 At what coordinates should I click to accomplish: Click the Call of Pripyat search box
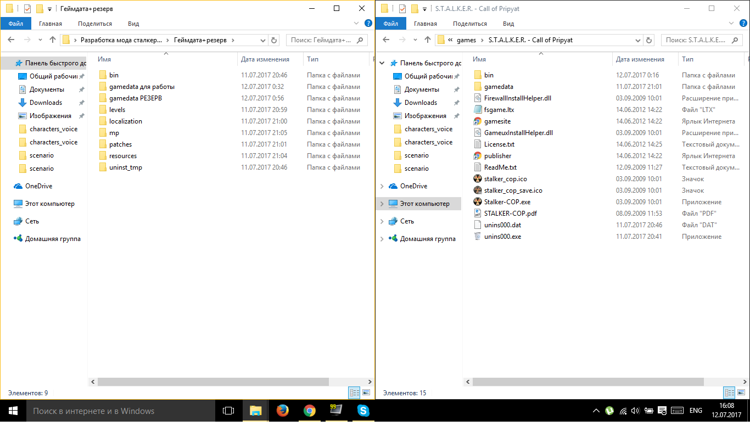[x=702, y=40]
